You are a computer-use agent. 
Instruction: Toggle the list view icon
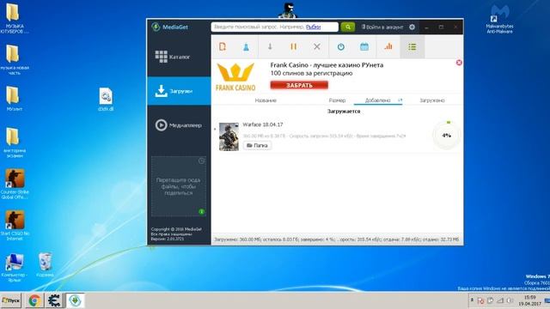412,46
